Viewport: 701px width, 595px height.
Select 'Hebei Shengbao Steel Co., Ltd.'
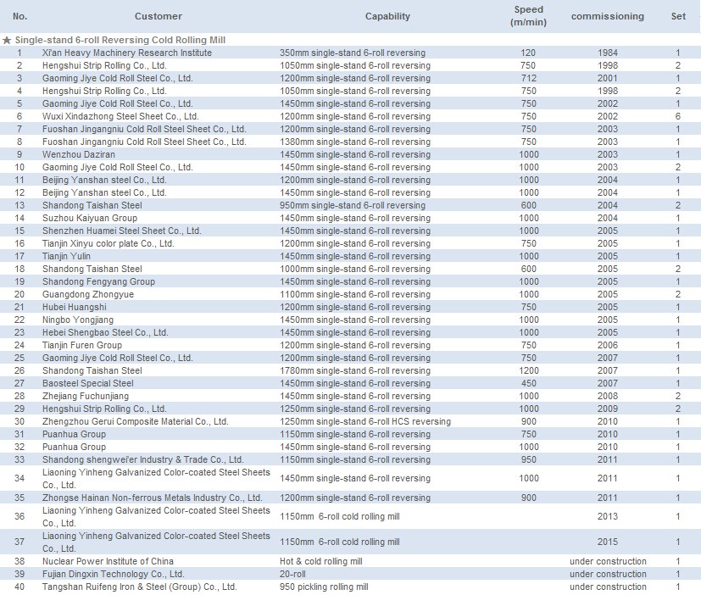[105, 332]
